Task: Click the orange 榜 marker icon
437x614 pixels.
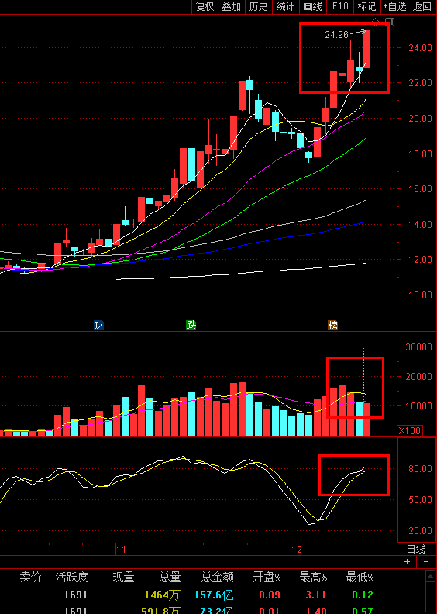Action: (x=333, y=325)
